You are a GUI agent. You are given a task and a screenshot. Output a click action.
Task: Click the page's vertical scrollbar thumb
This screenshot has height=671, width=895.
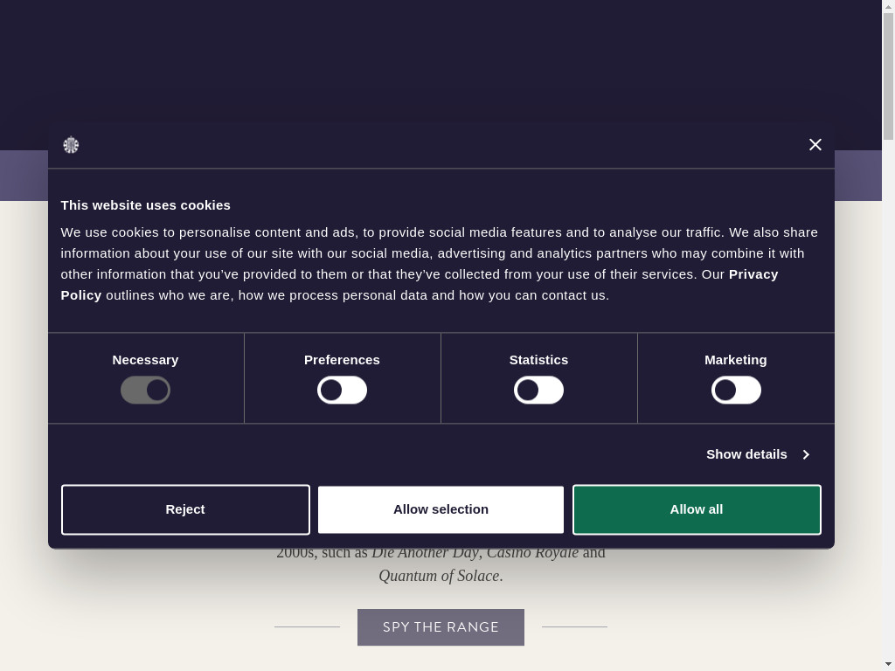pos(888,76)
